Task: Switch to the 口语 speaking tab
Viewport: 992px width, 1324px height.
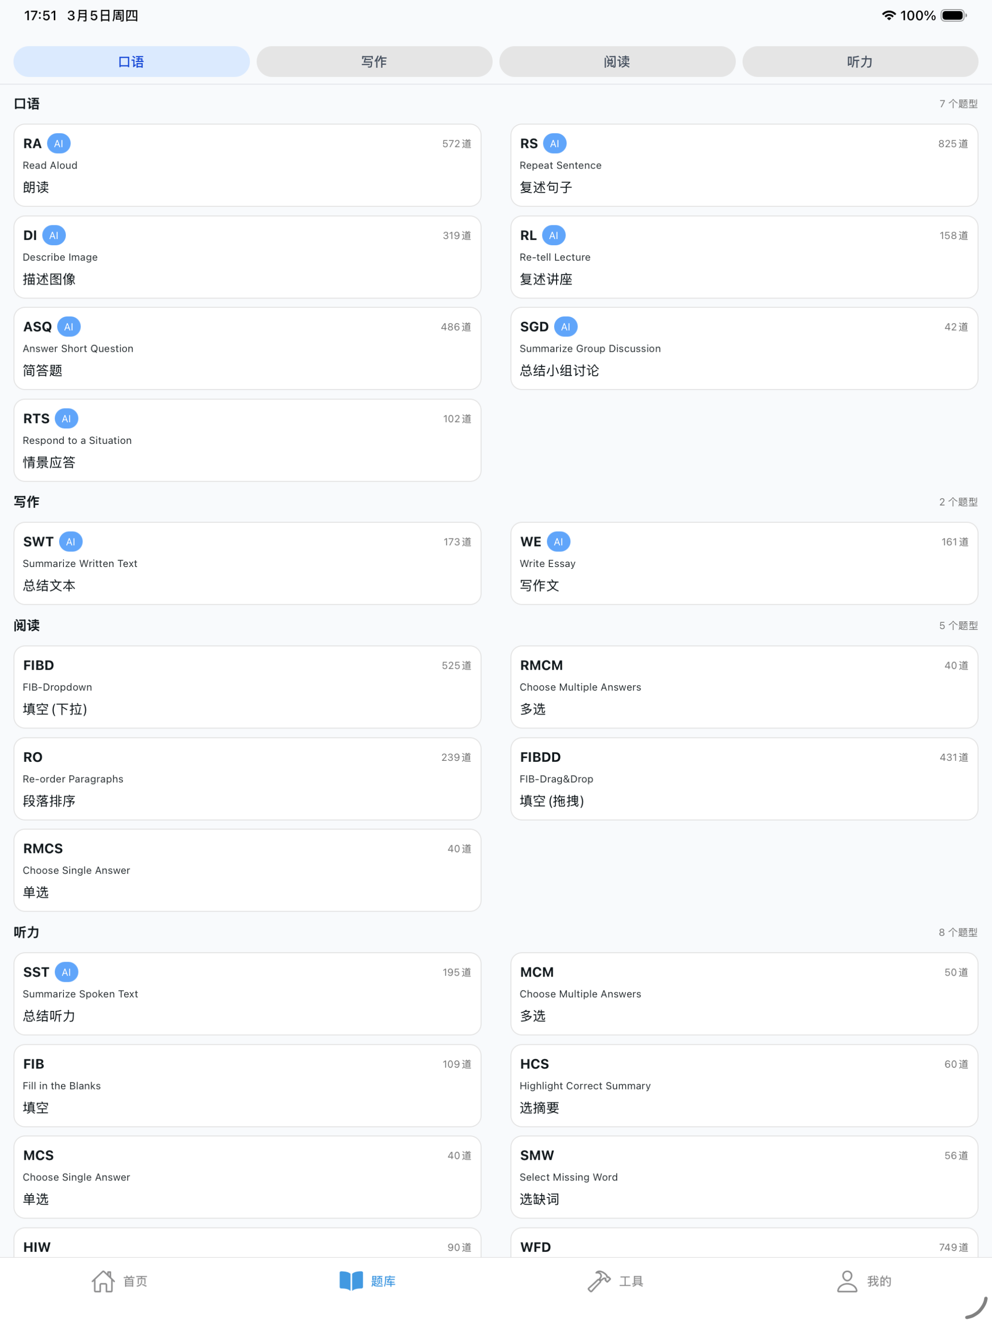Action: pos(132,62)
